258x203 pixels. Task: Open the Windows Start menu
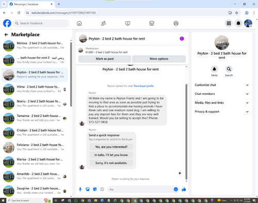click(x=3, y=200)
